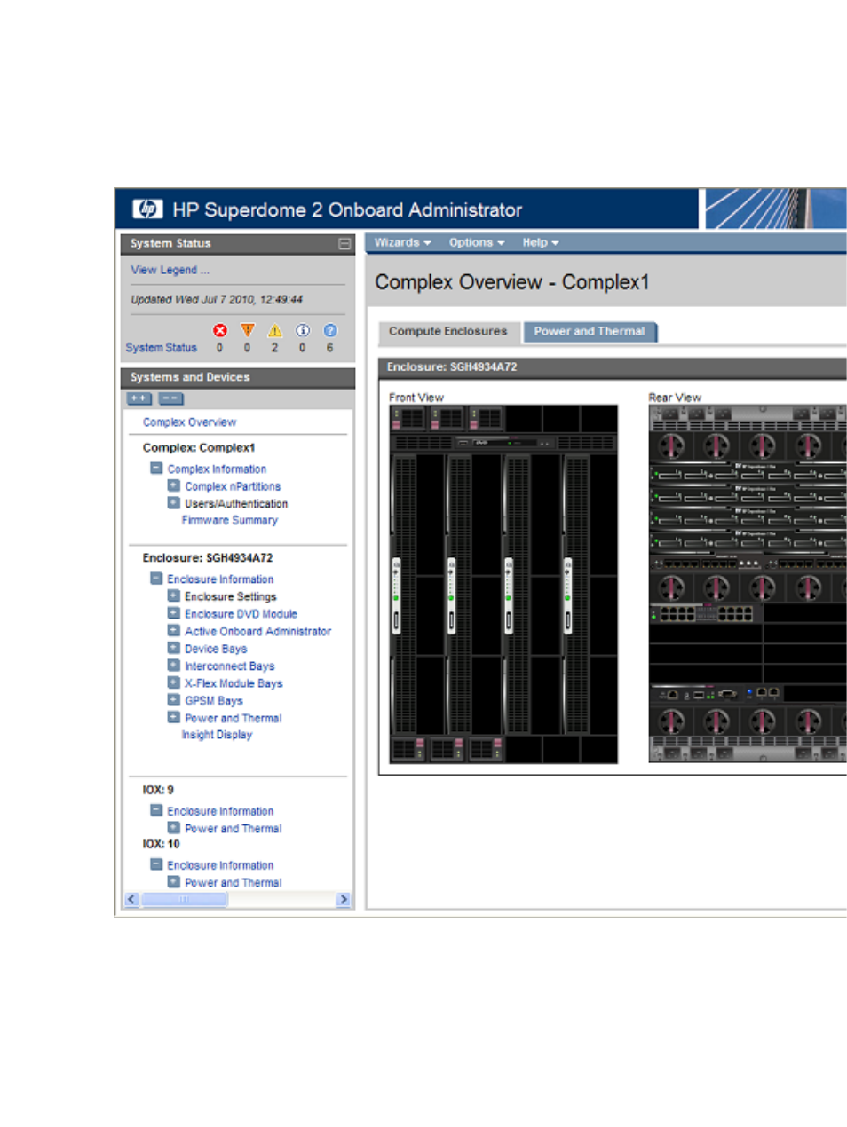Click the 'Complex Overview - Complex1' page title
The width and height of the screenshot is (847, 1127).
pos(512,282)
